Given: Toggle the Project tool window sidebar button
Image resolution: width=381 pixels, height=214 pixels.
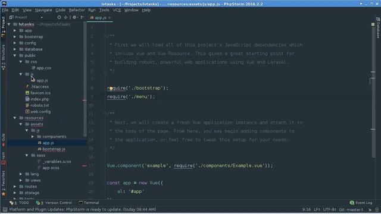Looking at the screenshot, I should [3, 27].
